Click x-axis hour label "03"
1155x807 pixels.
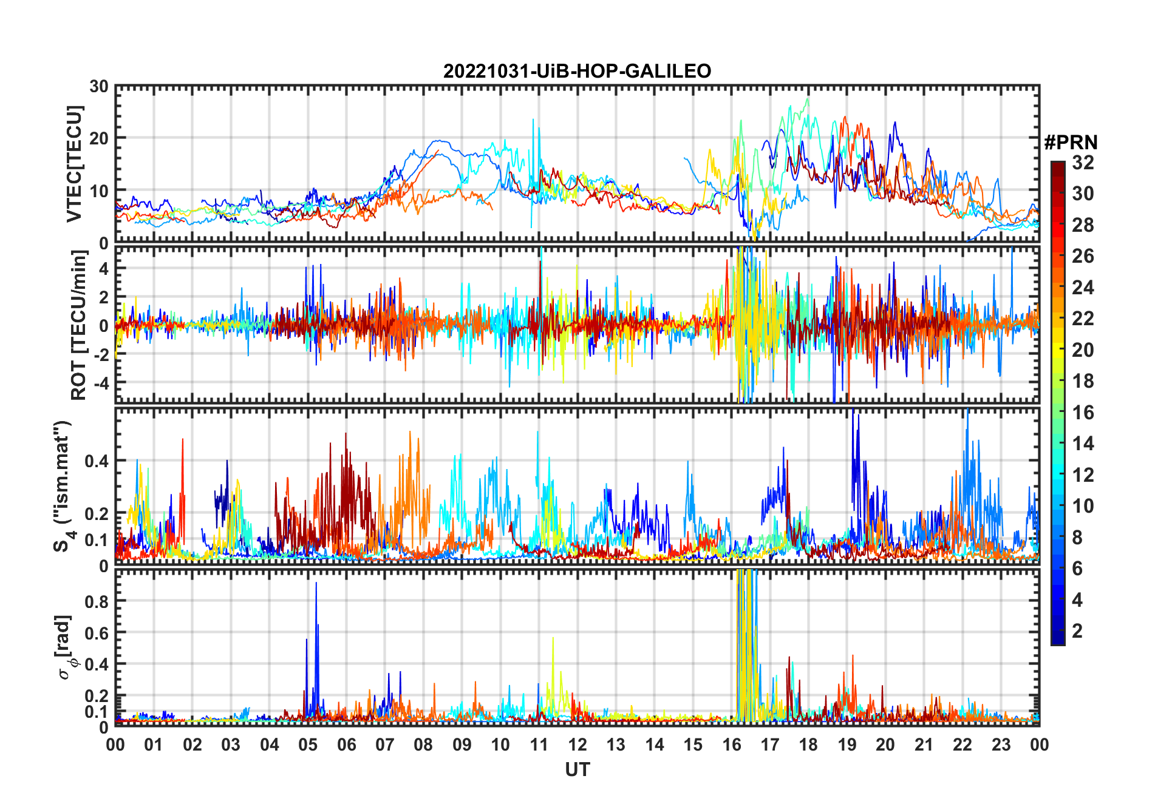pos(231,745)
